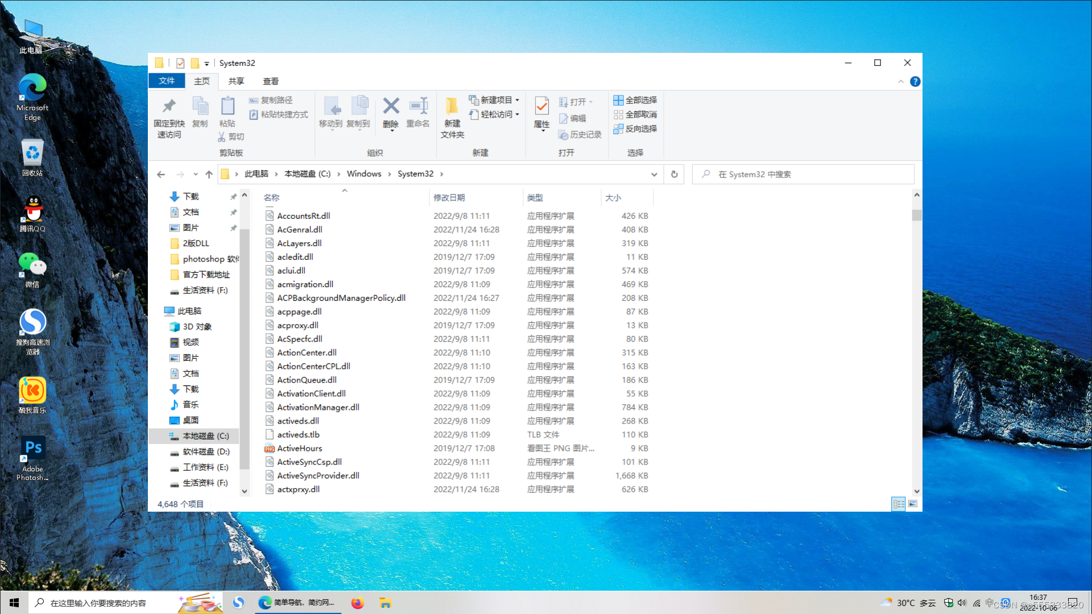Expand the address bar history dropdown
The image size is (1092, 614).
coord(654,175)
